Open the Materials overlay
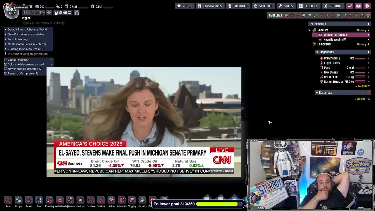The height and width of the screenshot is (211, 375). 304,15
